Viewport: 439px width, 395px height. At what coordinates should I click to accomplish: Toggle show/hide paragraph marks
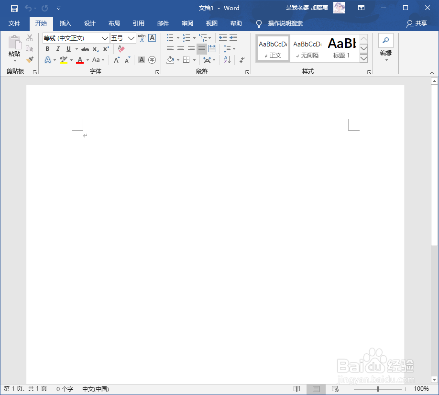[x=241, y=60]
